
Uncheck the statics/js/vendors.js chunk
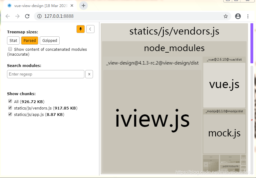point(10,108)
